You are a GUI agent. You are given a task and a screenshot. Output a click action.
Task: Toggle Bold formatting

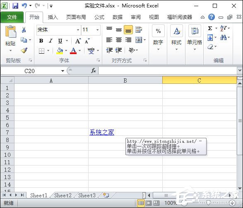tap(41, 41)
